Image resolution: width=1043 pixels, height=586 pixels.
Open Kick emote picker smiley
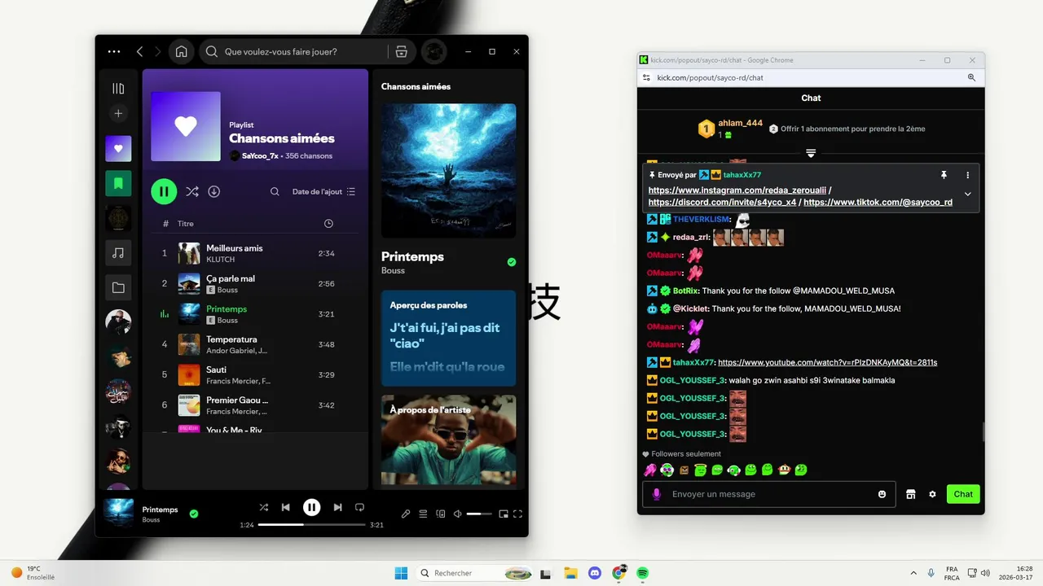click(x=882, y=494)
